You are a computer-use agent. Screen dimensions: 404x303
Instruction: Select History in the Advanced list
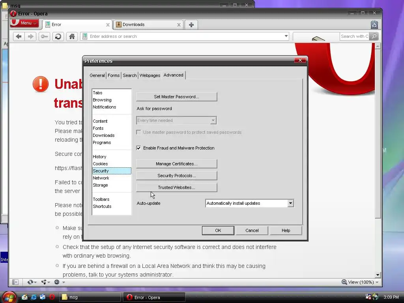click(112, 157)
